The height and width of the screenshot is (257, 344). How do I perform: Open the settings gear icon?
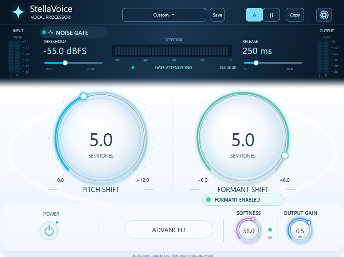[324, 15]
